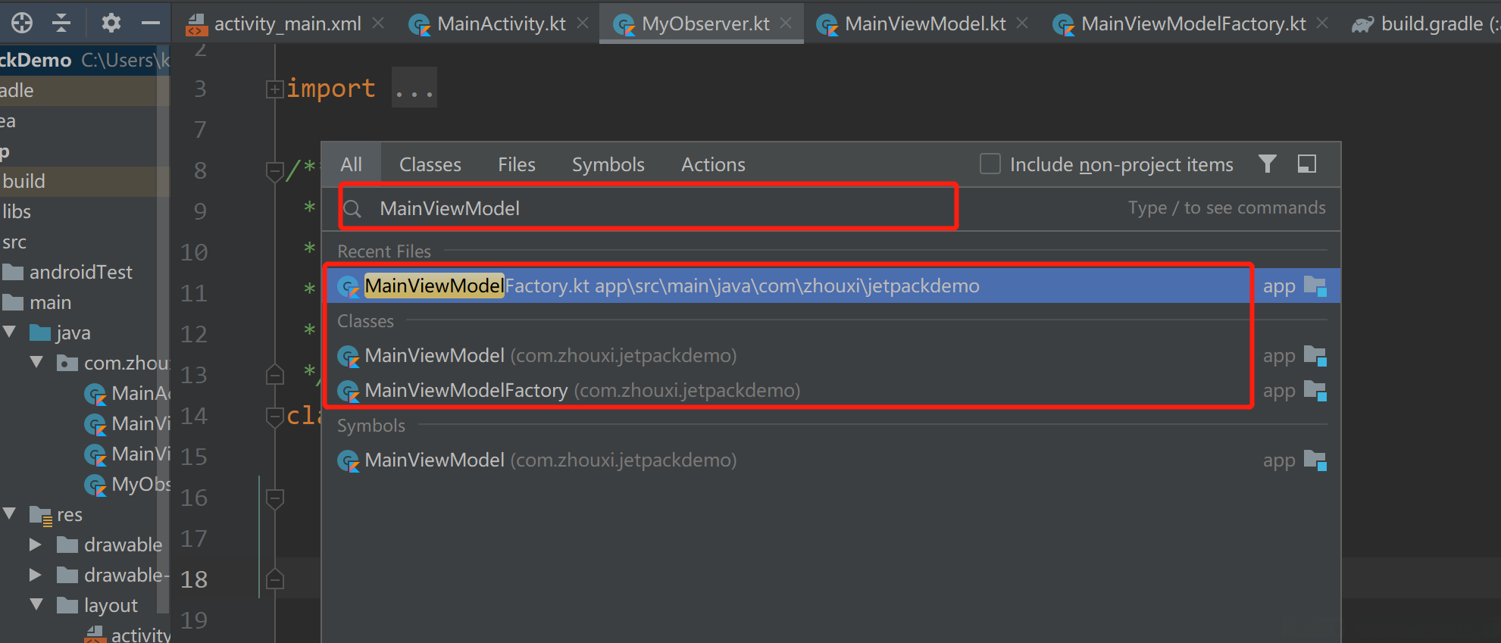The height and width of the screenshot is (643, 1501).
Task: Select the Actions search tab
Action: click(713, 164)
